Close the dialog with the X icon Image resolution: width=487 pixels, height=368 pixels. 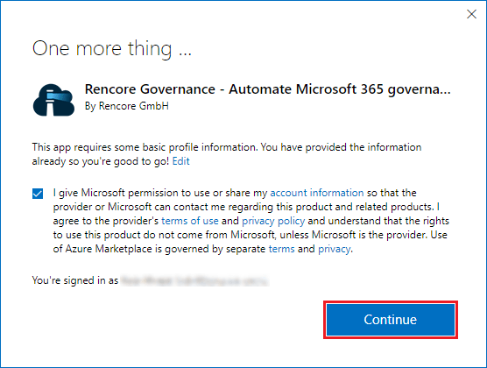pyautogui.click(x=471, y=14)
